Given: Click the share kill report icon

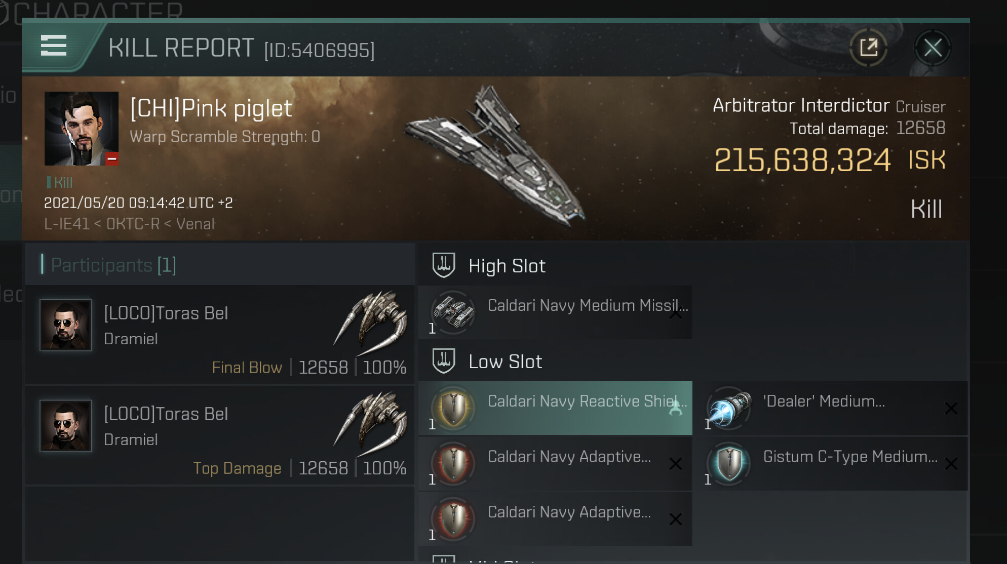Looking at the screenshot, I should click(868, 48).
